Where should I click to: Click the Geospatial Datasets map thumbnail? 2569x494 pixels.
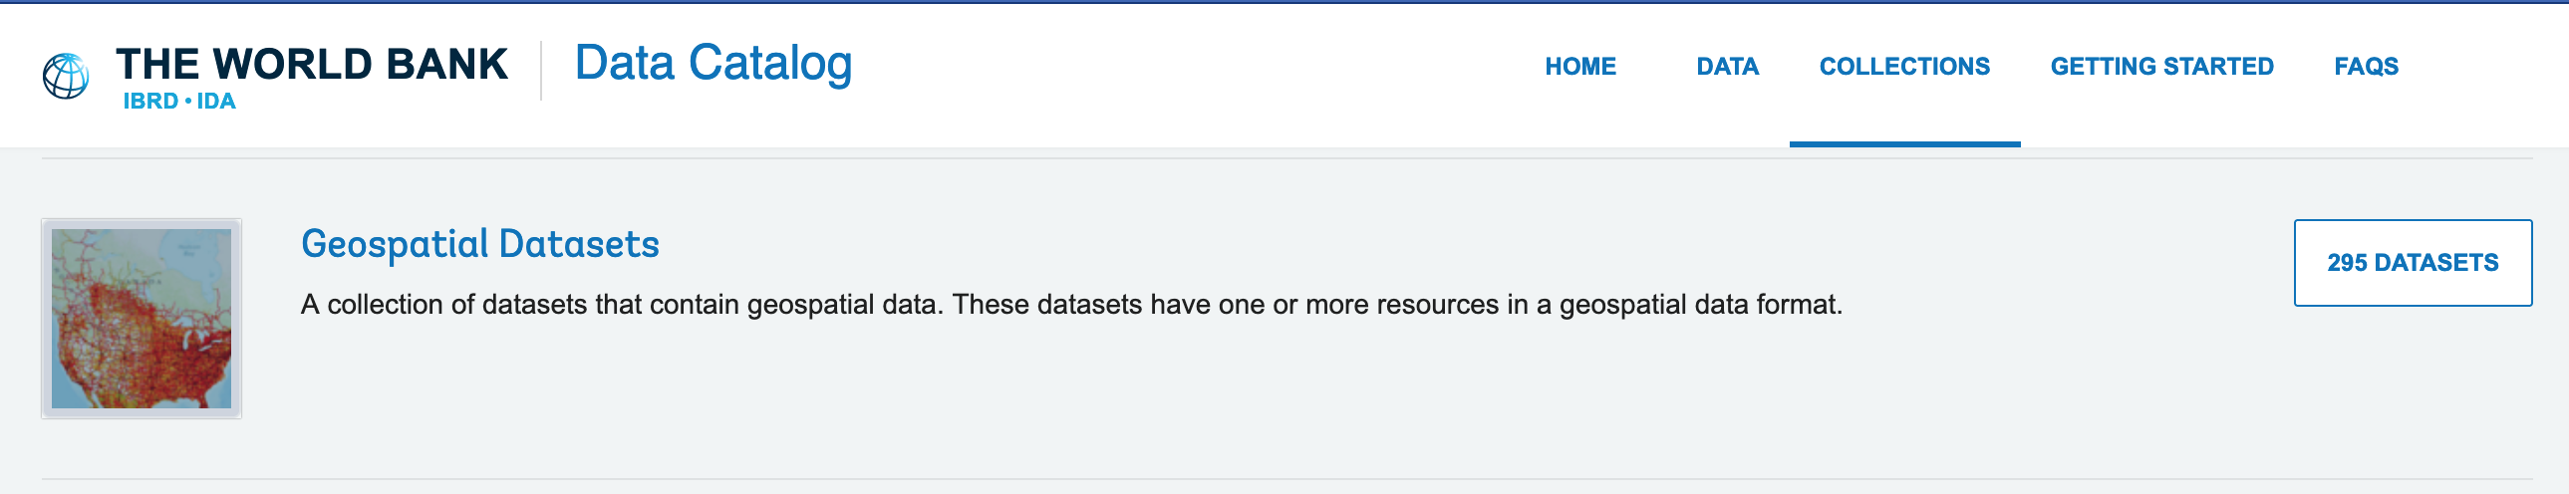pyautogui.click(x=142, y=319)
